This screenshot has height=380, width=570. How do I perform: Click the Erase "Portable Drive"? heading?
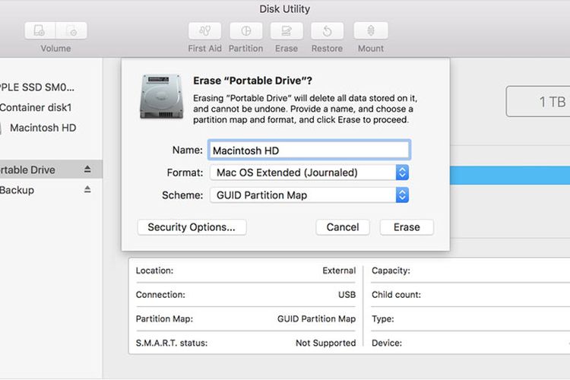252,81
